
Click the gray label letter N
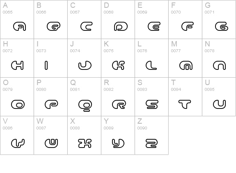pos(207,44)
